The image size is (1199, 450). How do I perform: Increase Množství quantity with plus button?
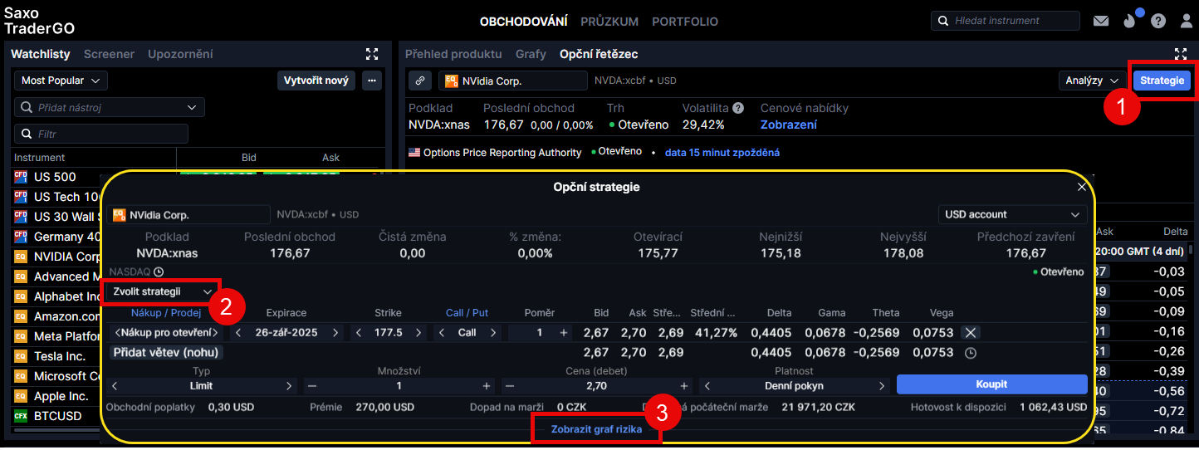[x=487, y=386]
